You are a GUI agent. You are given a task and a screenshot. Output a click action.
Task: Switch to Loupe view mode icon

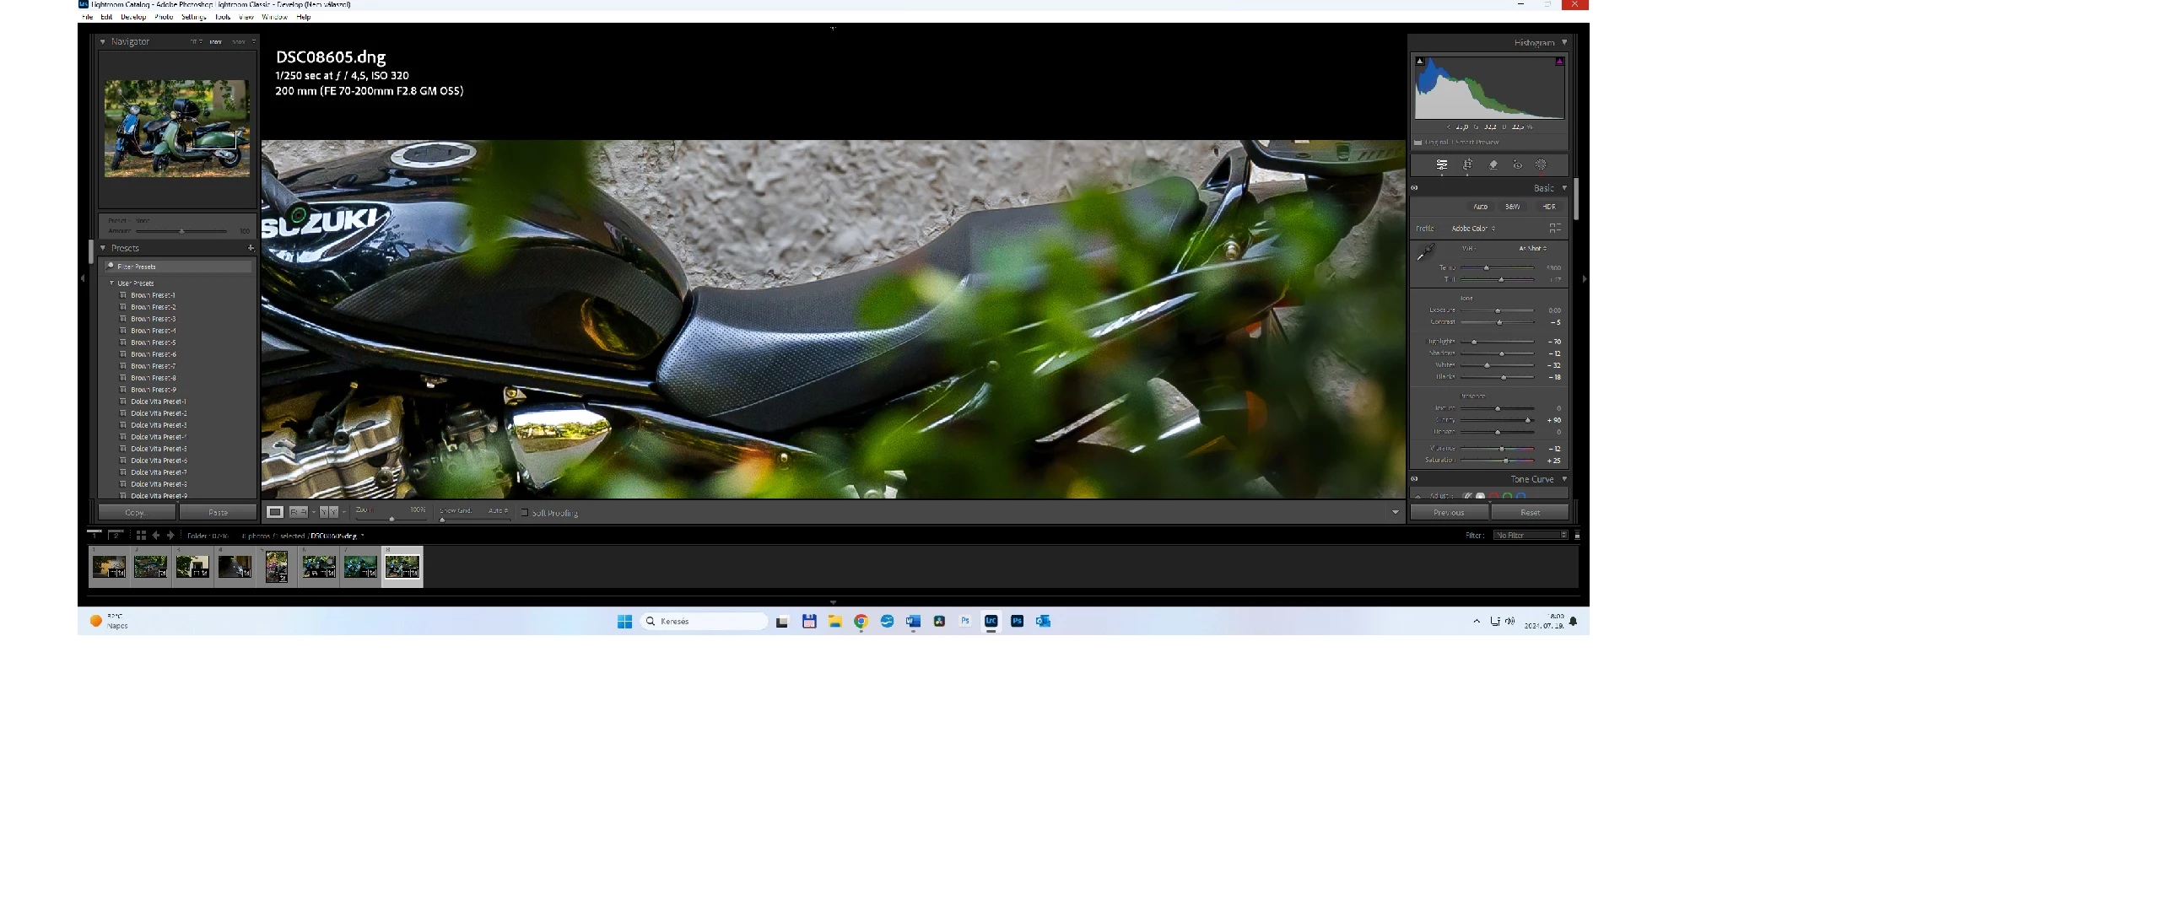tap(275, 512)
